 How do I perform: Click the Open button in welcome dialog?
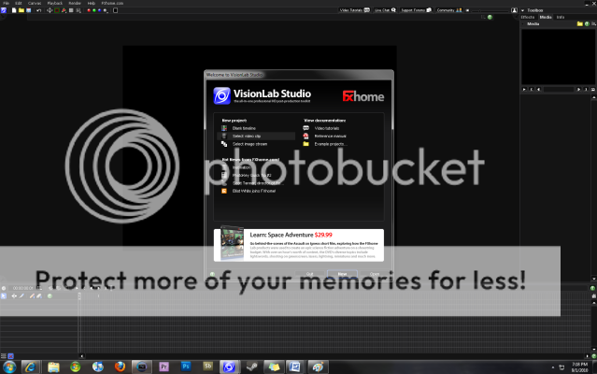pyautogui.click(x=375, y=274)
